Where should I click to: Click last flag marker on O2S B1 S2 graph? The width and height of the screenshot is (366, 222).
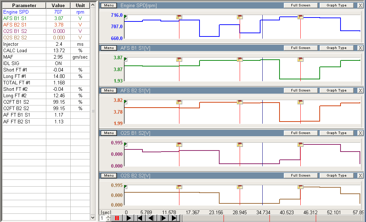click(x=300, y=144)
